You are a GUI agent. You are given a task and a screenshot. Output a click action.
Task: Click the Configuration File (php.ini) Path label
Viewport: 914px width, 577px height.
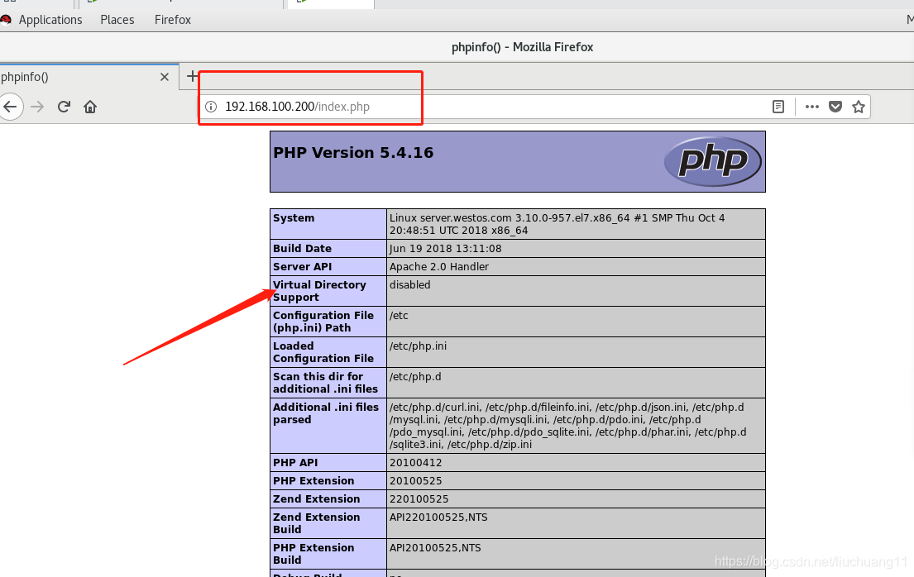pyautogui.click(x=323, y=321)
